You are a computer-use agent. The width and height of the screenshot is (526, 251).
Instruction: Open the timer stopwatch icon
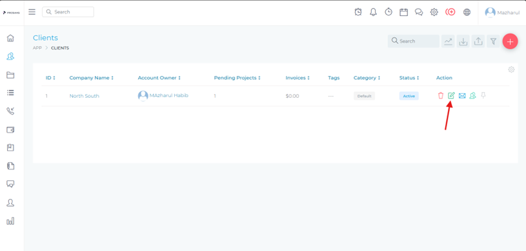click(388, 12)
